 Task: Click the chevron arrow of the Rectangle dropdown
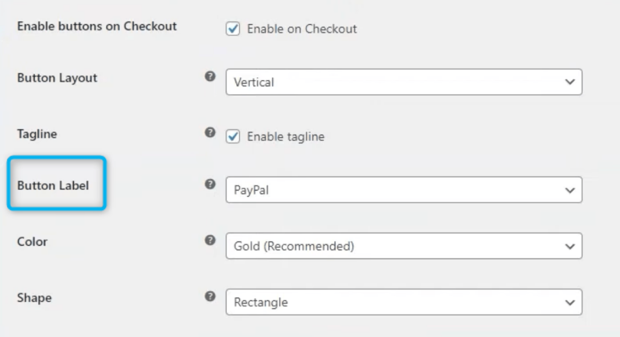click(569, 302)
